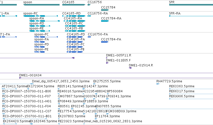
Task: Select transcript CG16756-RA
Action: tap(98, 13)
